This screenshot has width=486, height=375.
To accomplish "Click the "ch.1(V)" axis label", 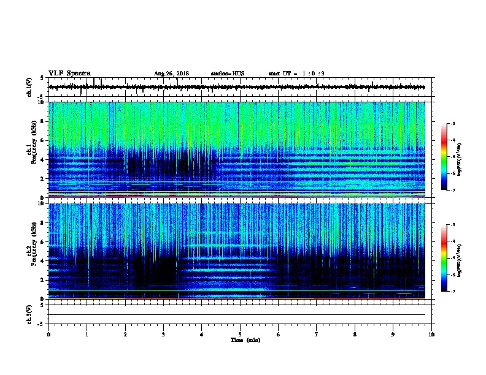I will [x=29, y=87].
